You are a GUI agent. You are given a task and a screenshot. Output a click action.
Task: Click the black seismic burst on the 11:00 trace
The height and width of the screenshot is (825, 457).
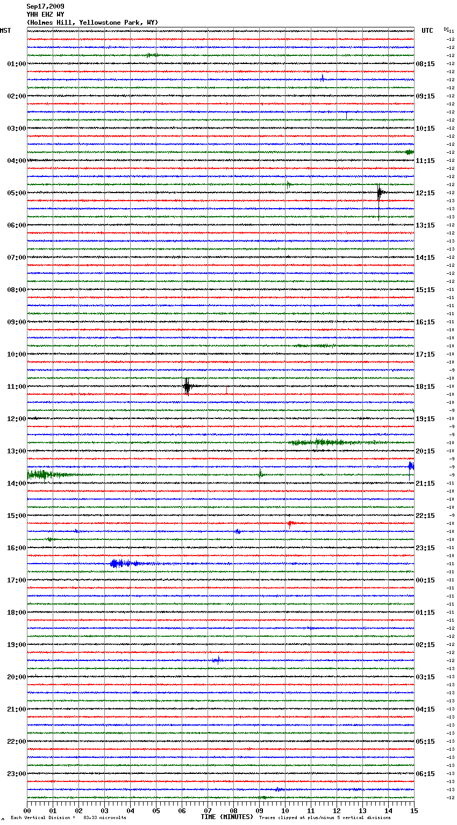[x=187, y=386]
